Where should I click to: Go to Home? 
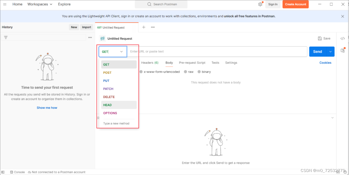click(17, 4)
